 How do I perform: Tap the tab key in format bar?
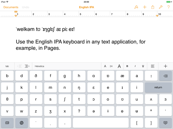(x=7, y=66)
